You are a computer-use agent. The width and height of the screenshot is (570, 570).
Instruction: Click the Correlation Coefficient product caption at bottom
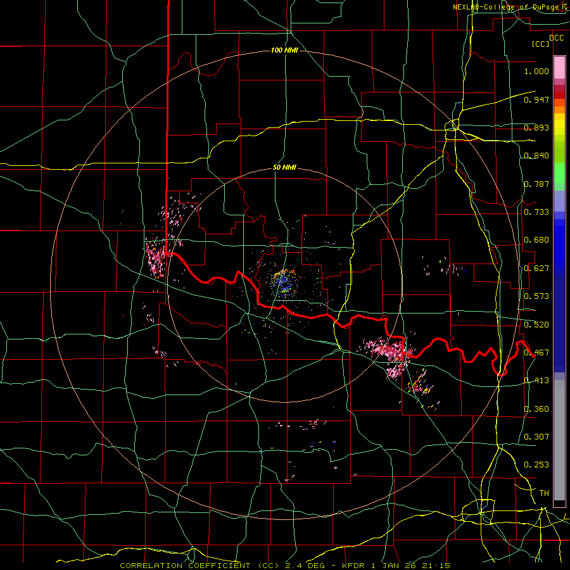tap(285, 566)
